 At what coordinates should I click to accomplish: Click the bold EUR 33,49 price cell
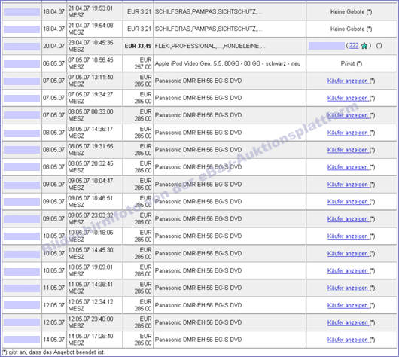(x=138, y=46)
